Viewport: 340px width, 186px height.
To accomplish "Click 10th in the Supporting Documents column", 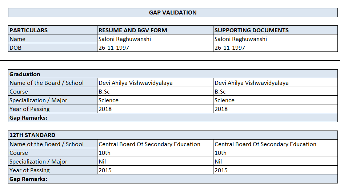I will (x=220, y=153).
